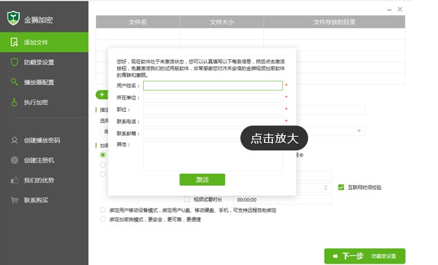Click the 文件存放的目录 column header
The image size is (438, 265).
tap(334, 22)
